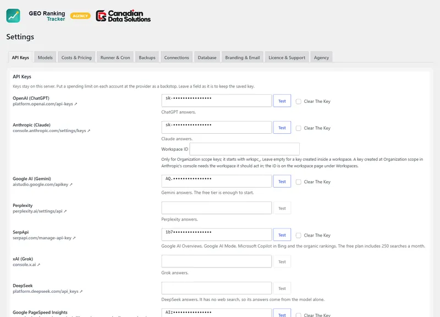Click the Canadian Data Solutions logo
The width and height of the screenshot is (440, 317).
123,16
